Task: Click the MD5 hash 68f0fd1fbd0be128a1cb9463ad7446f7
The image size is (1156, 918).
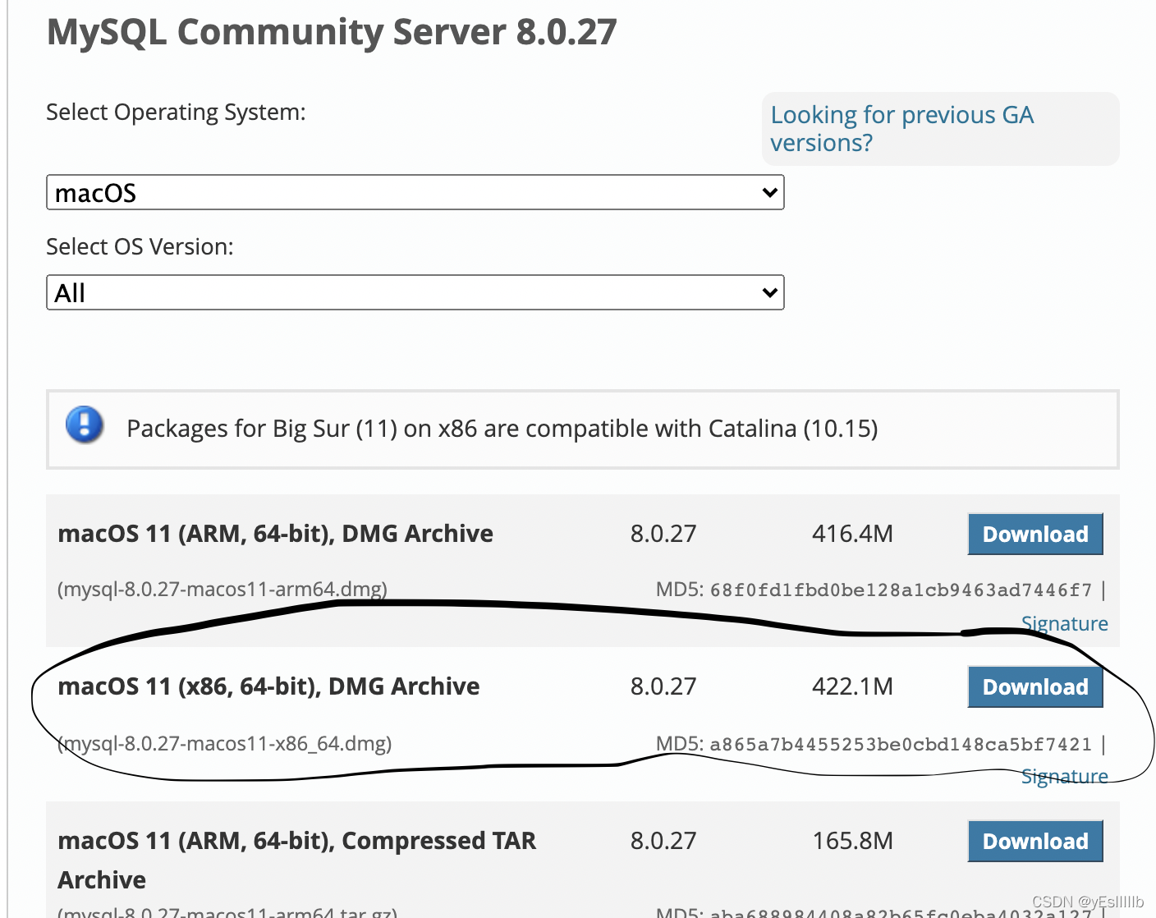Action: pyautogui.click(x=901, y=590)
